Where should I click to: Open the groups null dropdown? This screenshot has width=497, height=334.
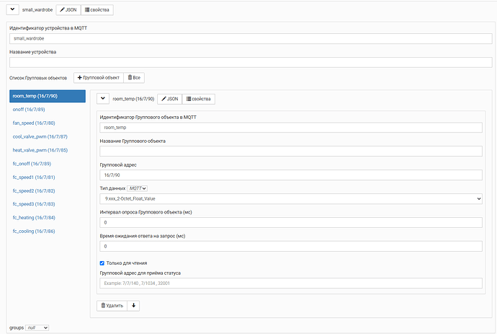(x=37, y=328)
